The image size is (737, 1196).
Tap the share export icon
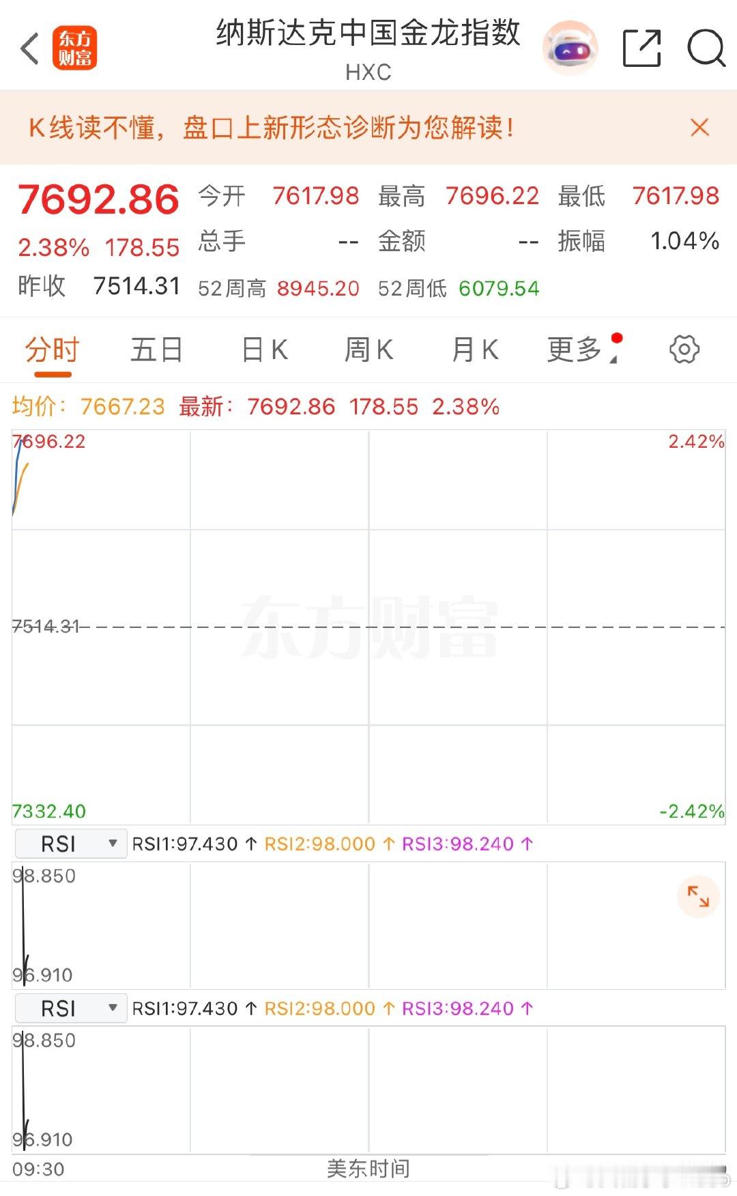coord(642,48)
